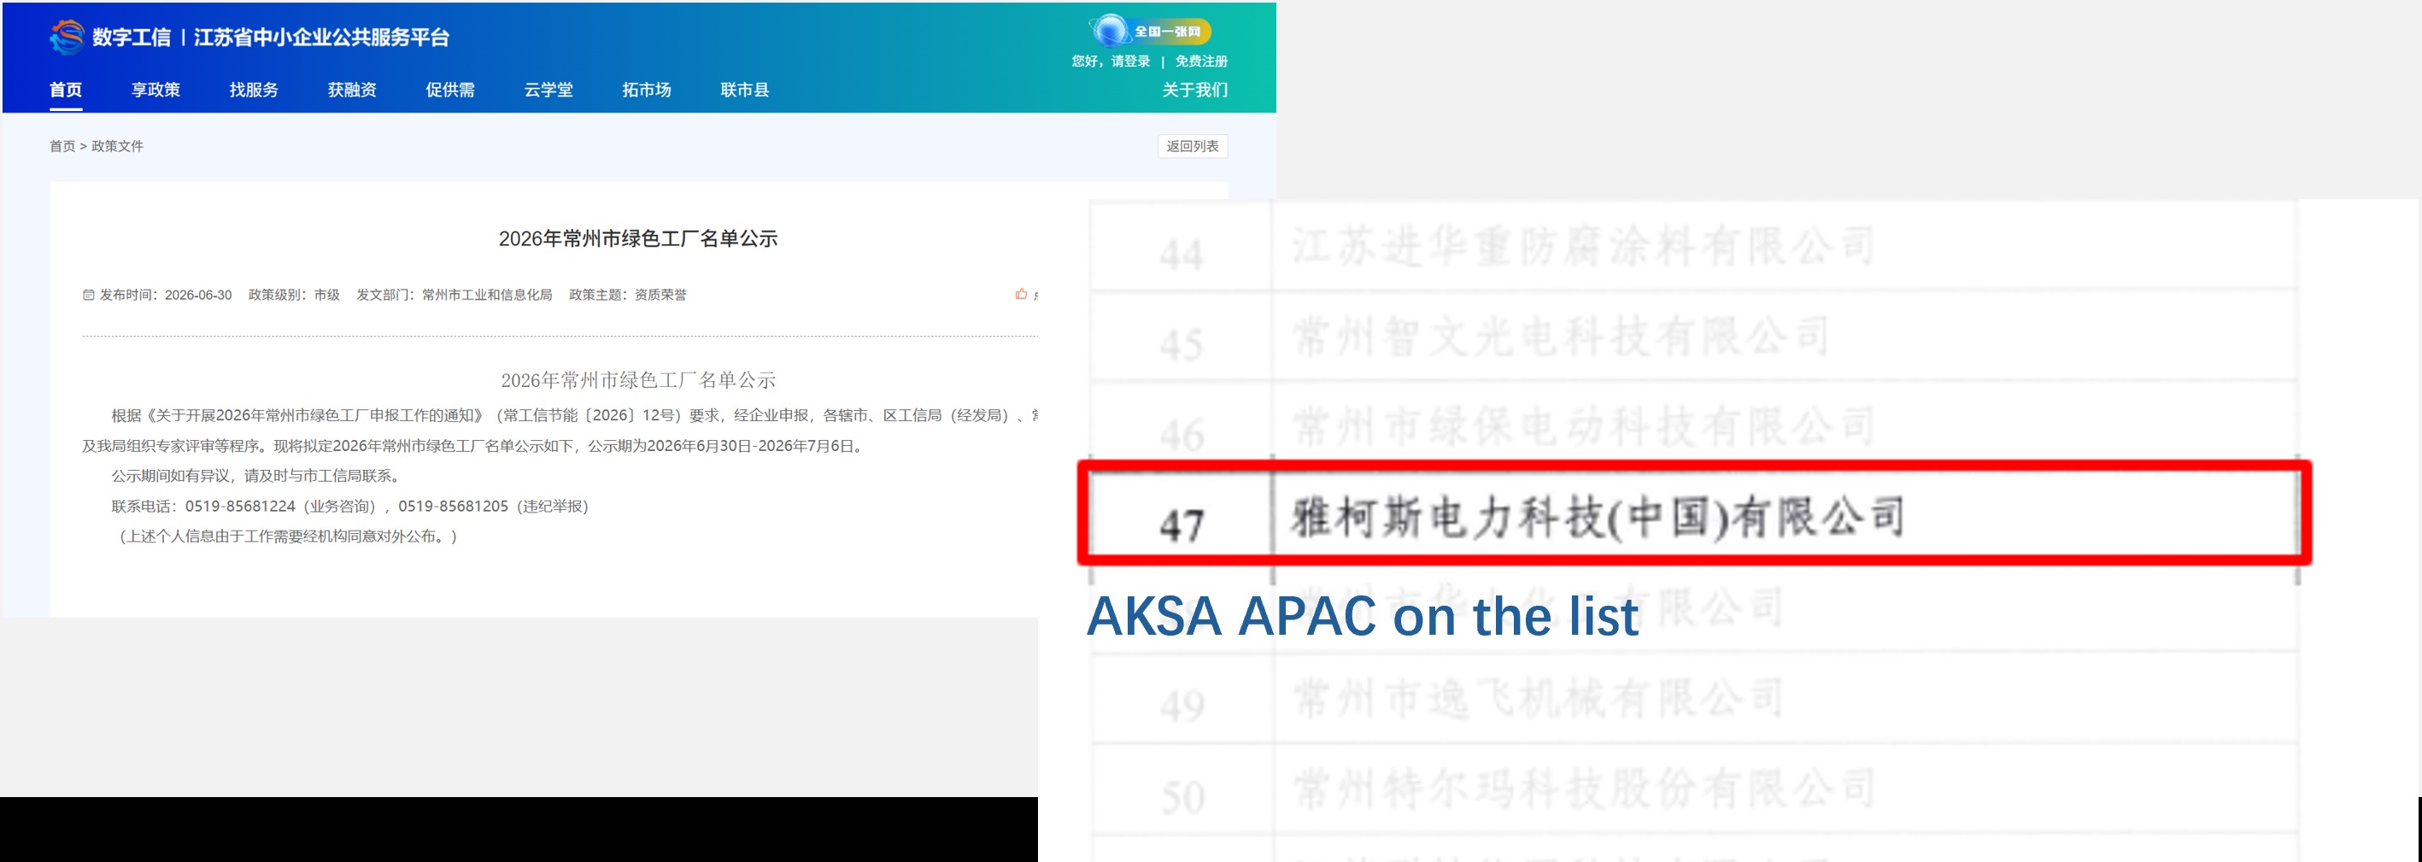Open the 找服务 navigation item
The height and width of the screenshot is (862, 2422).
click(254, 90)
